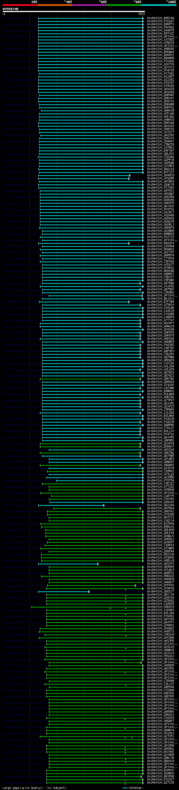
Task: Click the green alignment bar for UniRef100_A5KDI9
Action: pos(88,607)
